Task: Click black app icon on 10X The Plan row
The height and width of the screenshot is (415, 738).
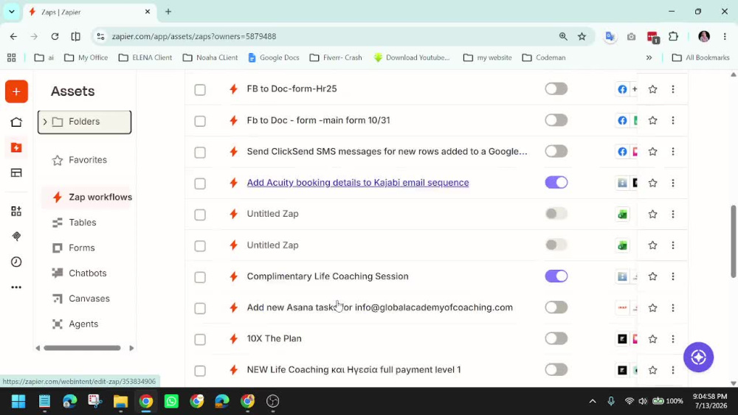Action: [x=622, y=339]
